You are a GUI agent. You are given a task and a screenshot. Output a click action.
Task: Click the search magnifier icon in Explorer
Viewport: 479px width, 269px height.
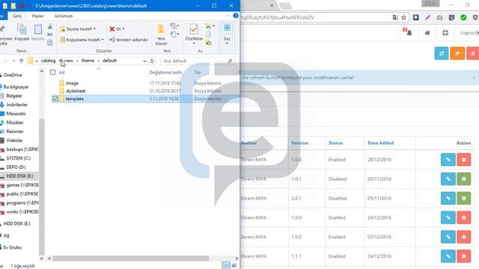click(230, 61)
